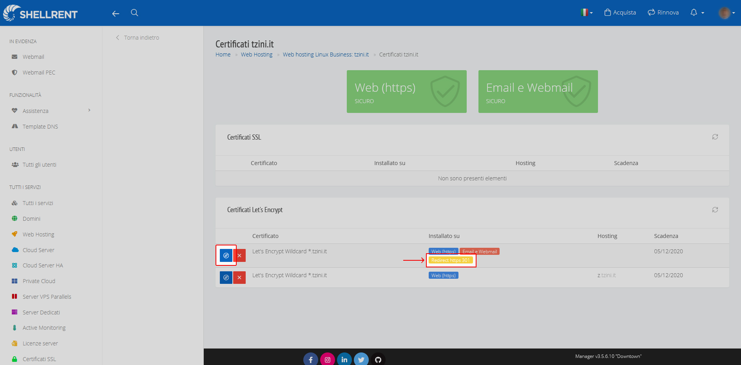This screenshot has height=365, width=741.
Task: Click the Web Hosting breadcrumb link
Action: click(x=257, y=54)
